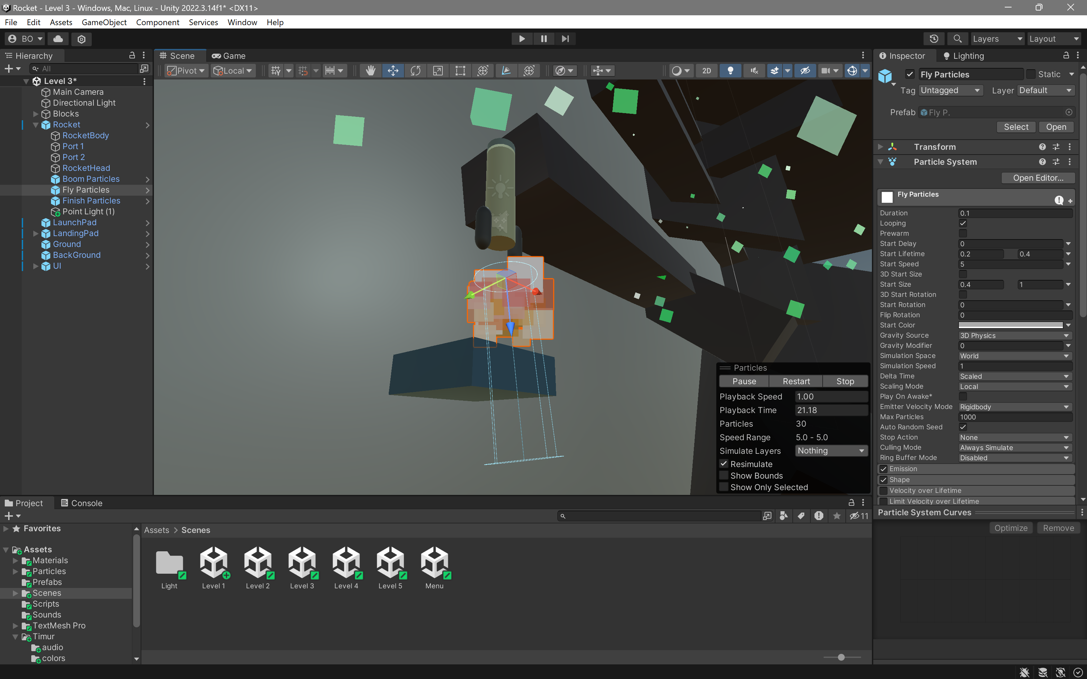
Task: Click the Start Color swatch
Action: coord(1010,325)
